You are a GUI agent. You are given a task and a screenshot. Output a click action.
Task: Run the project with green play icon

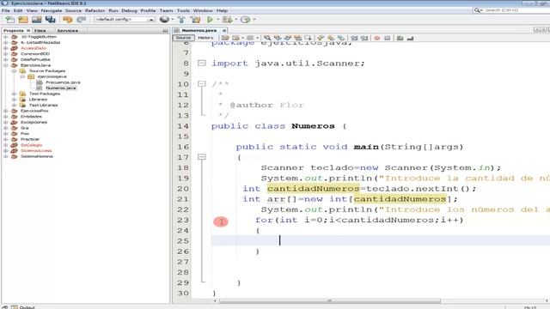click(210, 20)
